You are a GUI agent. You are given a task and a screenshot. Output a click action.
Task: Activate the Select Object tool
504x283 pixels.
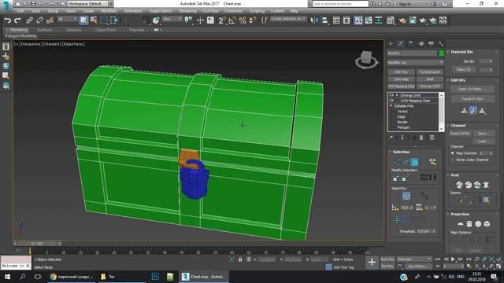[x=83, y=20]
